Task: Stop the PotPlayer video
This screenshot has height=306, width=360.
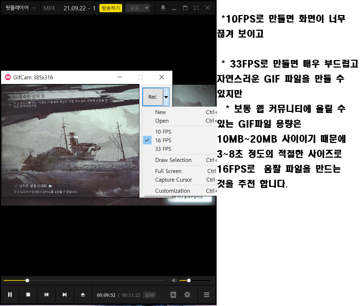Action: 28,295
